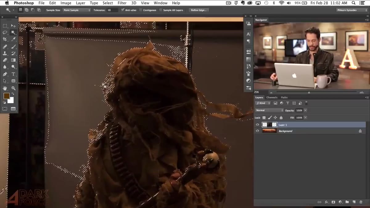Toggle Quick Mask mode
This screenshot has height=208, width=370.
[x=5, y=109]
